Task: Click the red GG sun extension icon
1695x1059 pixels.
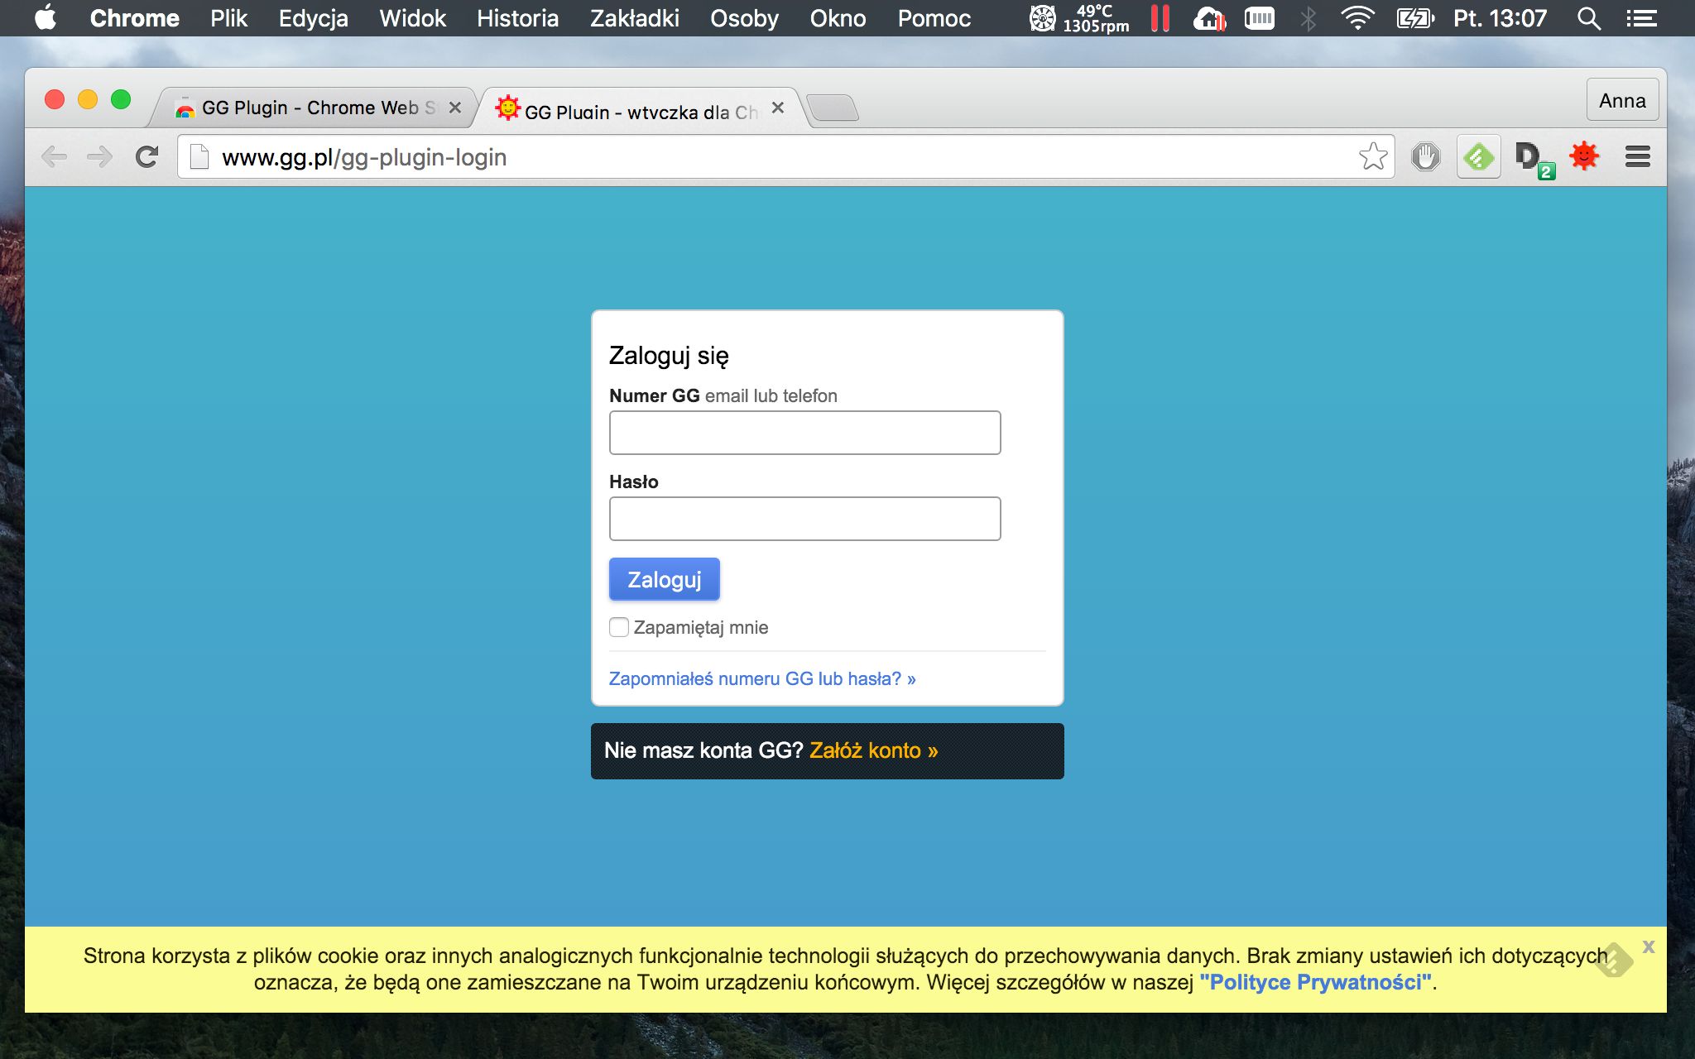Action: tap(1584, 156)
